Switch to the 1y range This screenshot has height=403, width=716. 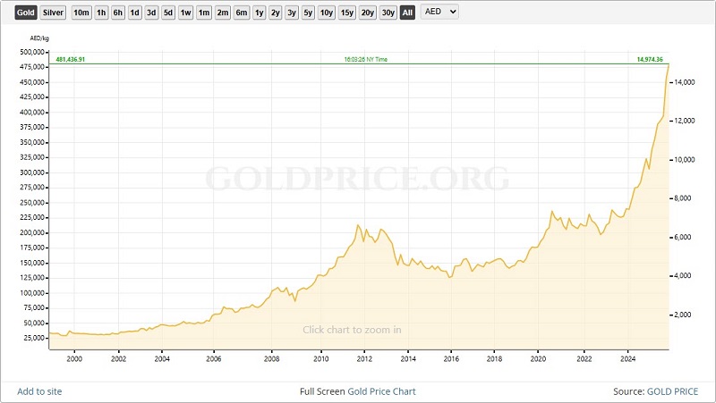[259, 13]
